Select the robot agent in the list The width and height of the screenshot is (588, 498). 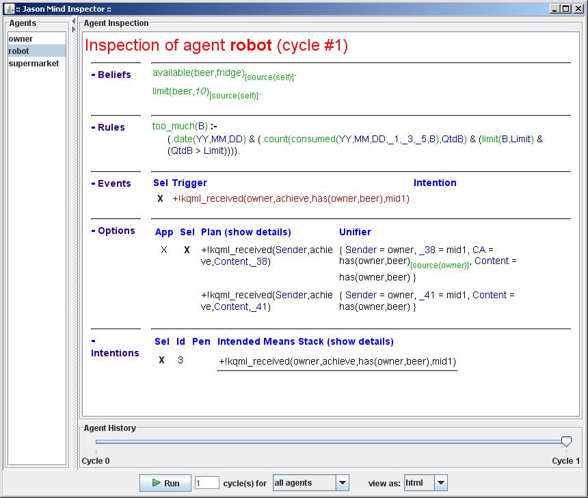pos(37,51)
